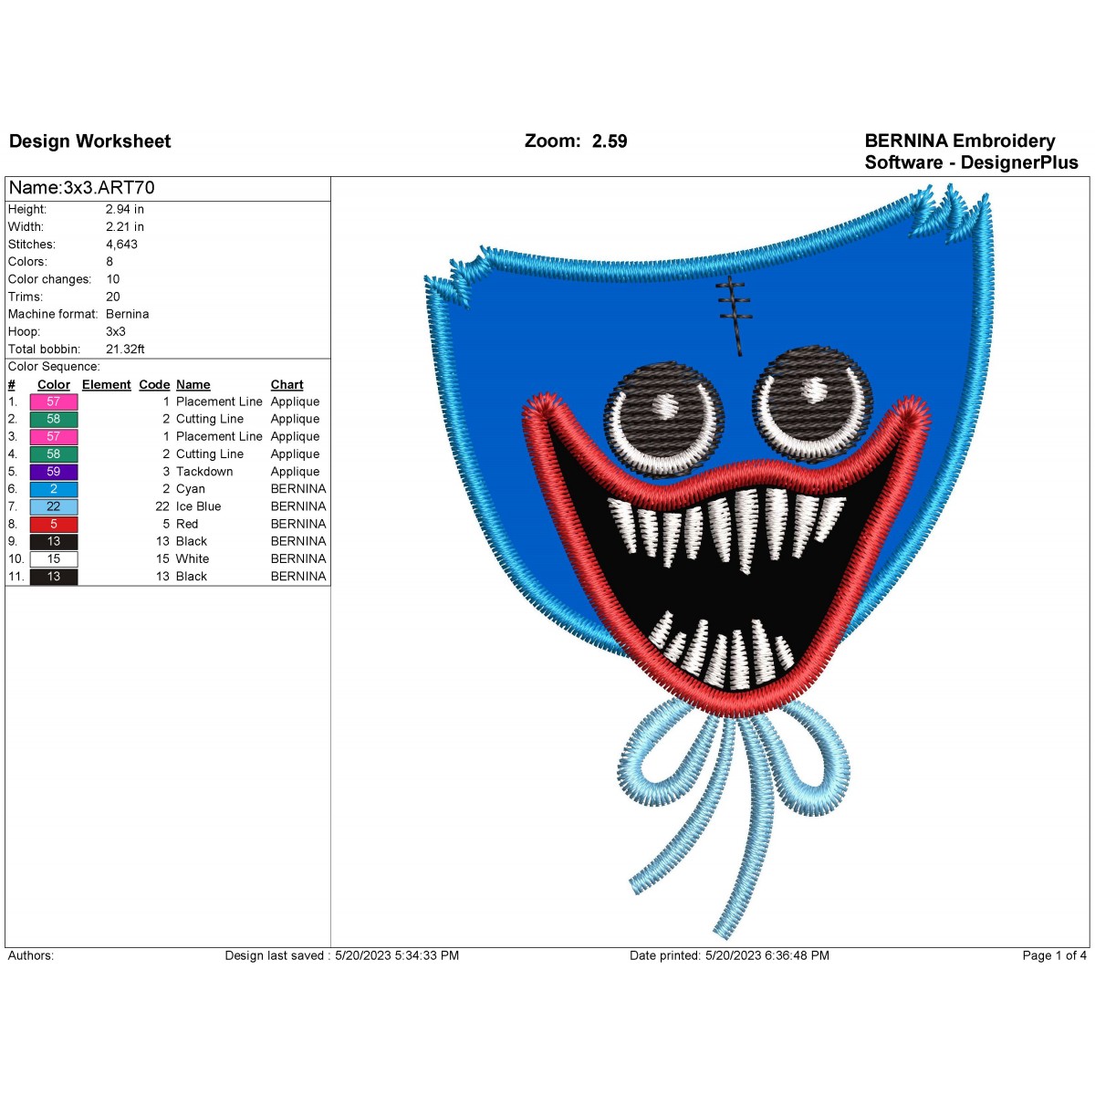Click the green swatch 58 in sequence row 4
The width and height of the screenshot is (1095, 1095).
coord(54,454)
